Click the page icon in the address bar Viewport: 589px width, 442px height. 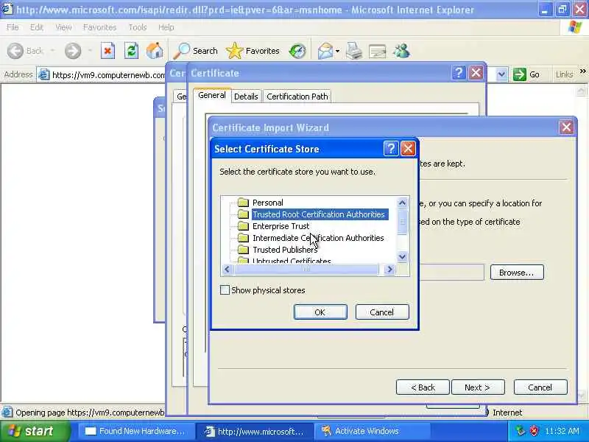pyautogui.click(x=44, y=75)
